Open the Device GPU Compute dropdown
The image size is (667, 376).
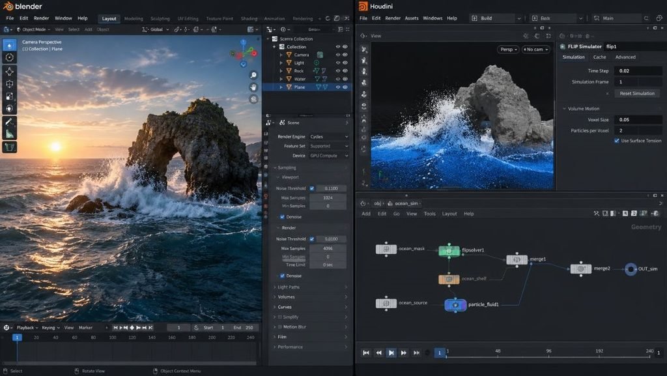pos(328,156)
